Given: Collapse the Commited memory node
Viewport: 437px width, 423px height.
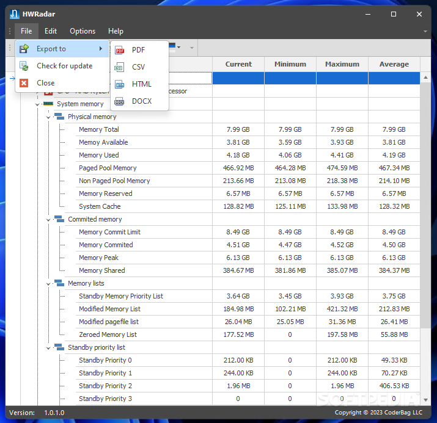Looking at the screenshot, I should (48, 220).
